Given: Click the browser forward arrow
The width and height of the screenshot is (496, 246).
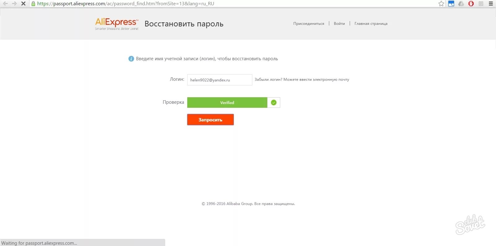Looking at the screenshot, I should tap(14, 4).
